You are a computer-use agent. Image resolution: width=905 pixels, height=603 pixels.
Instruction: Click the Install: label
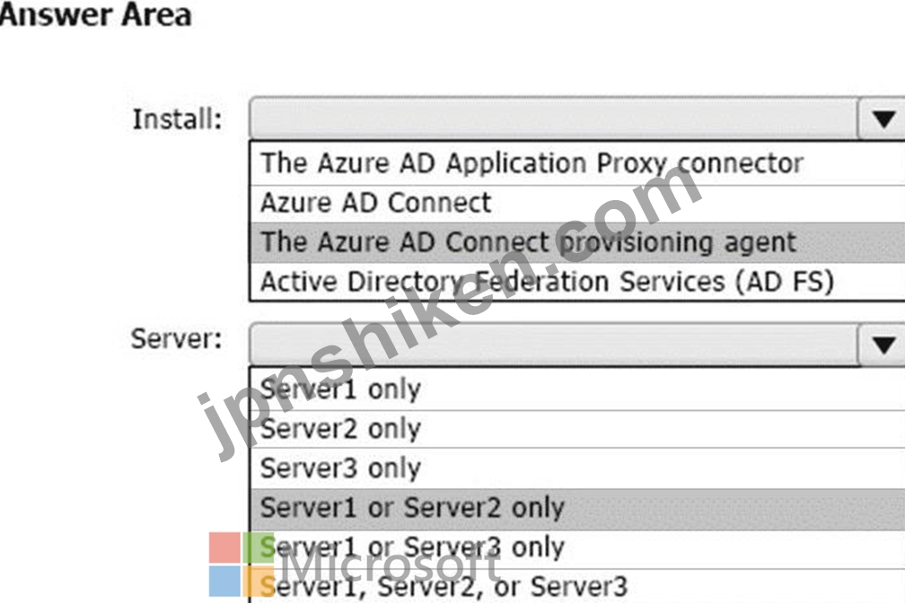click(177, 119)
